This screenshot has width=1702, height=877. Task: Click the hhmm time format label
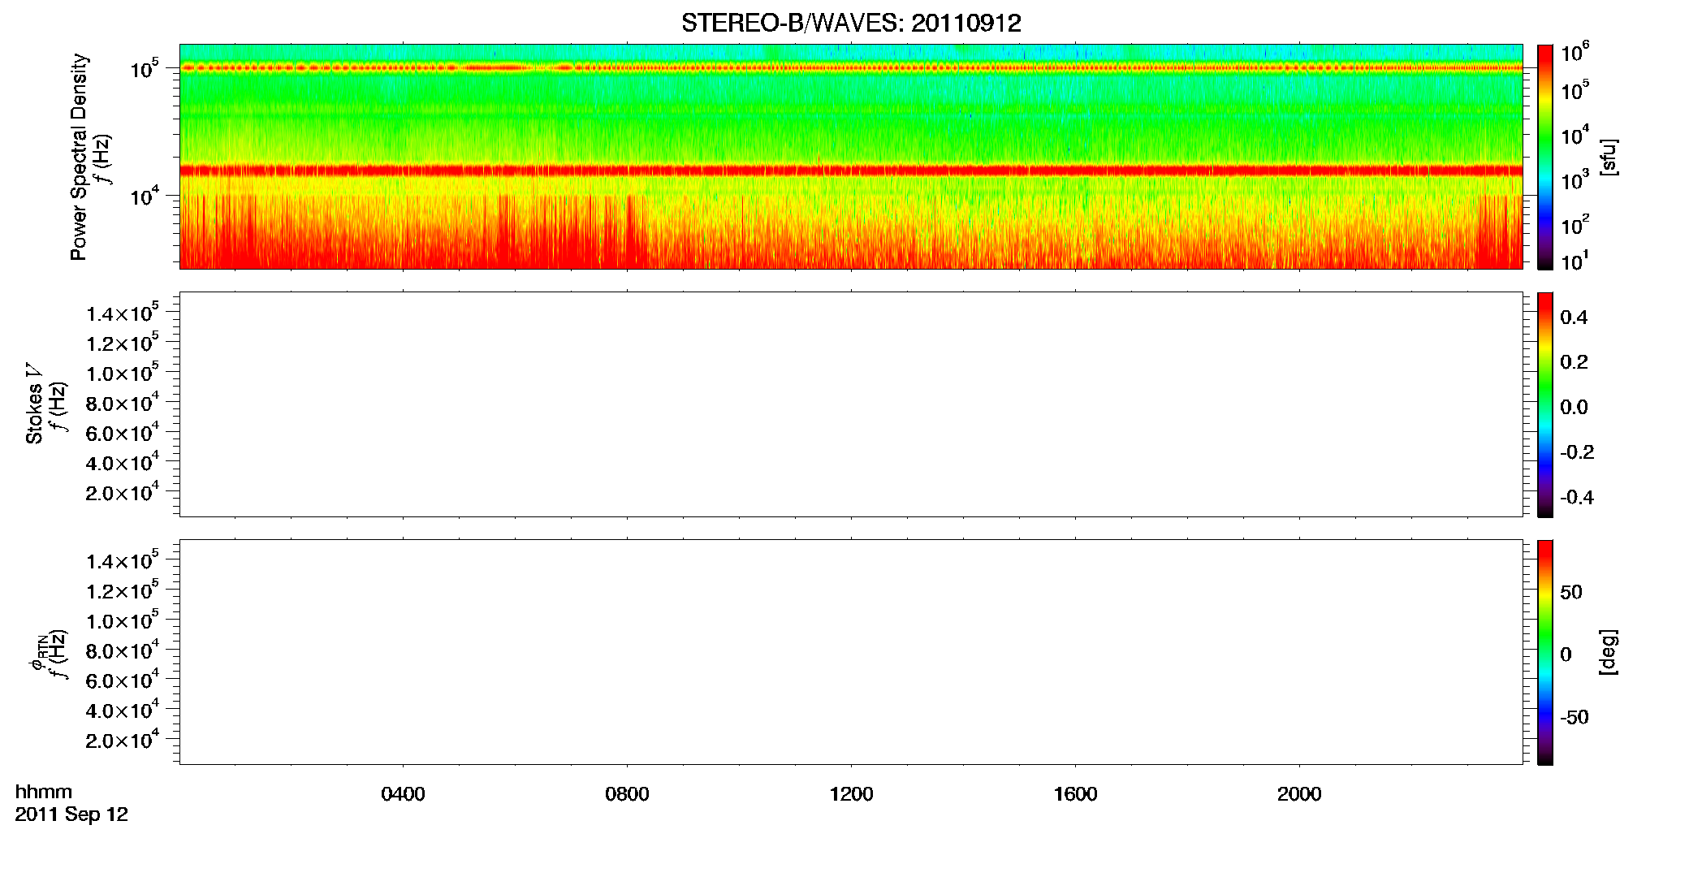(x=44, y=793)
